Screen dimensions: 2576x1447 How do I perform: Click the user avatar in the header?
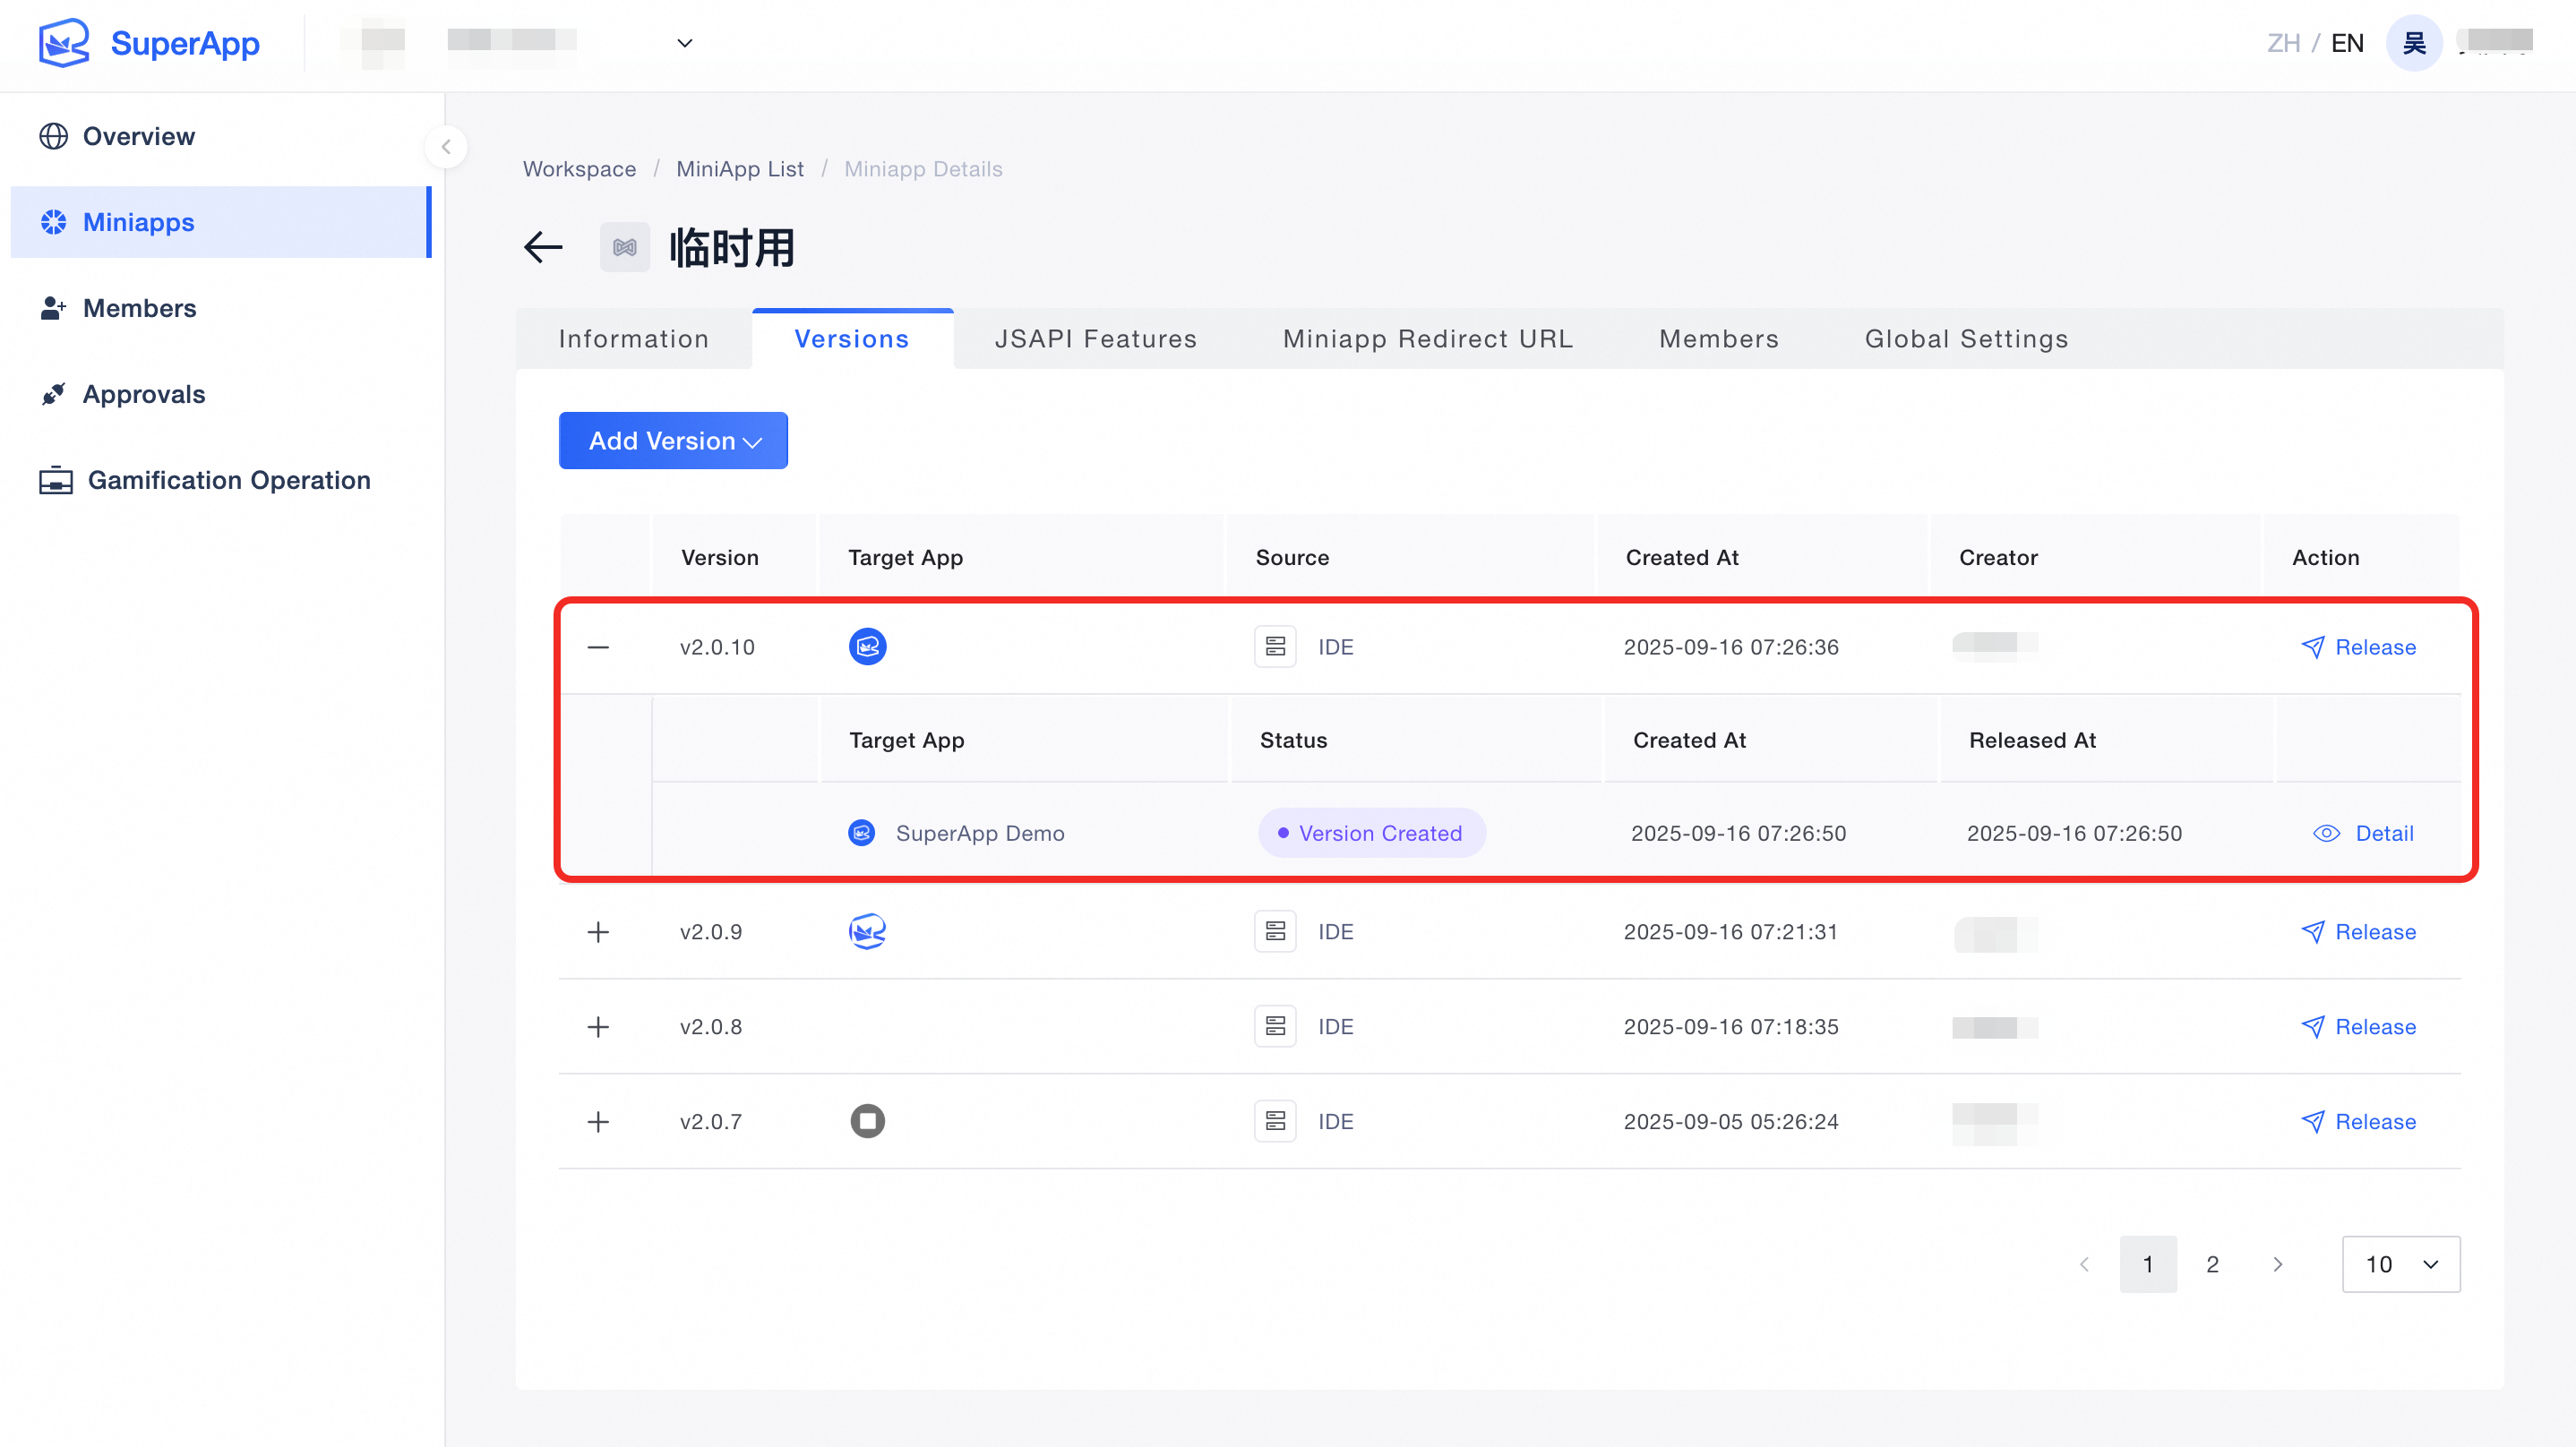click(x=2413, y=43)
